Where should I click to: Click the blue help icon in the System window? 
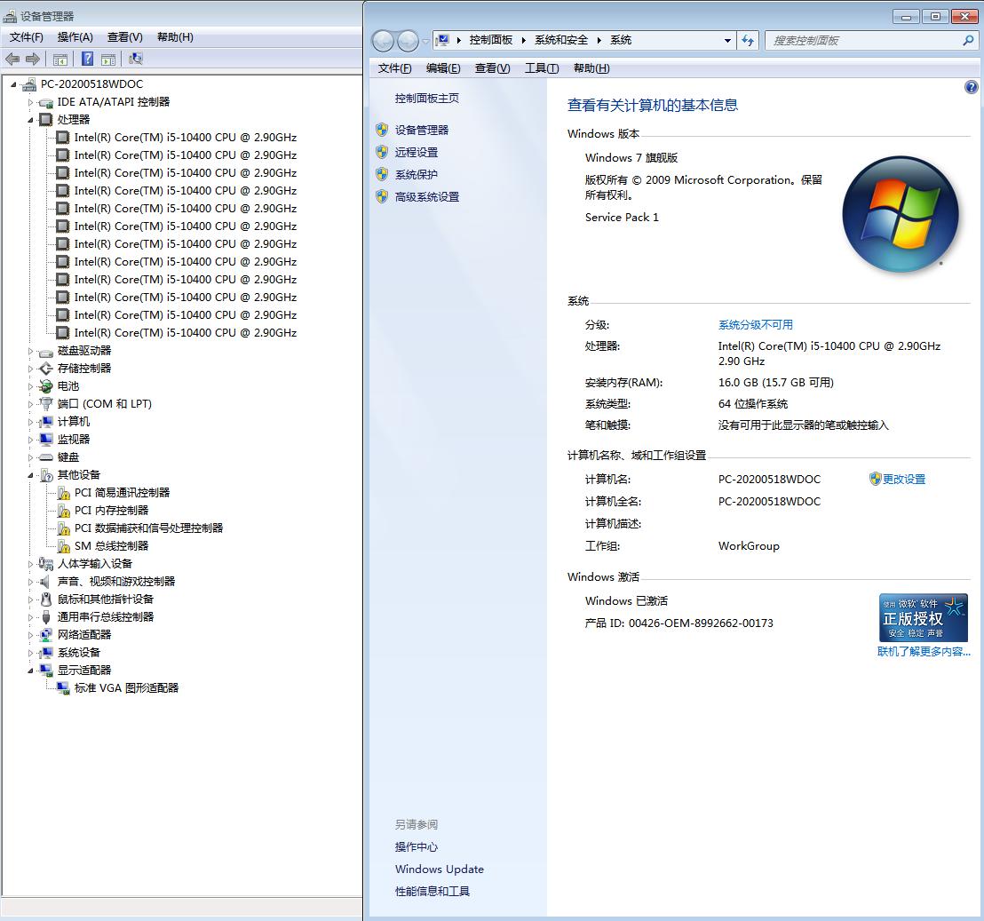click(971, 87)
